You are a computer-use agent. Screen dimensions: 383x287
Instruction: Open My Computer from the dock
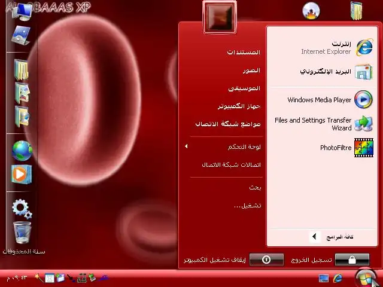[x=22, y=11]
